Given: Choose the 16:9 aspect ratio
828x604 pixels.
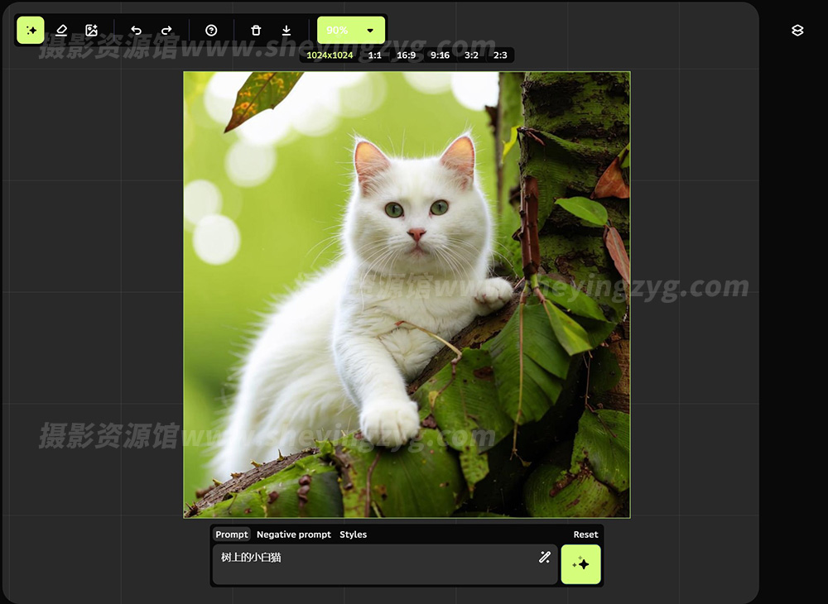Looking at the screenshot, I should (x=407, y=55).
